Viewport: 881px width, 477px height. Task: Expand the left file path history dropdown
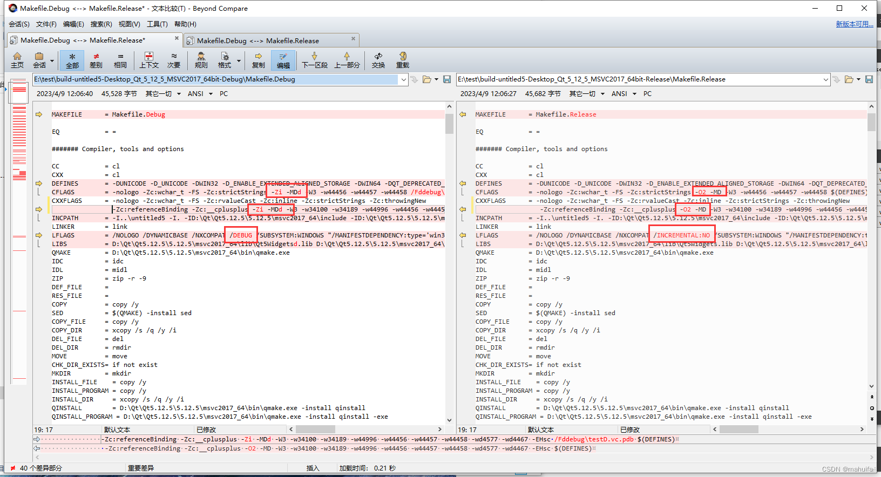(403, 79)
